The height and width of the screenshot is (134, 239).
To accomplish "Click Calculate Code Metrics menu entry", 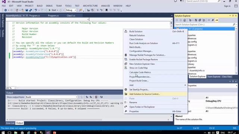I will (x=155, y=72).
